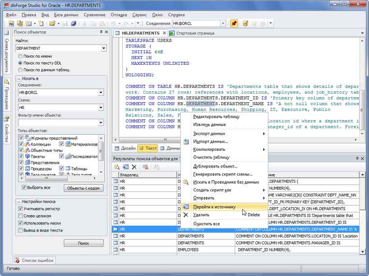Click the Поиск button
Viewport: 369px width, 276px height.
click(83, 243)
